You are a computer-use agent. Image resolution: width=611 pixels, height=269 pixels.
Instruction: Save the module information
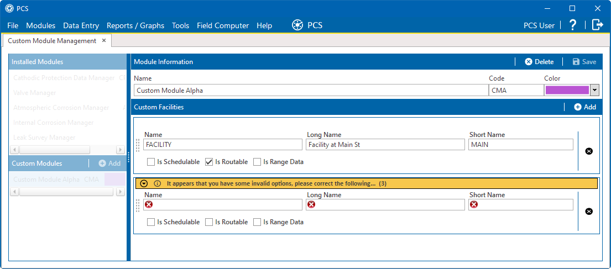point(584,61)
